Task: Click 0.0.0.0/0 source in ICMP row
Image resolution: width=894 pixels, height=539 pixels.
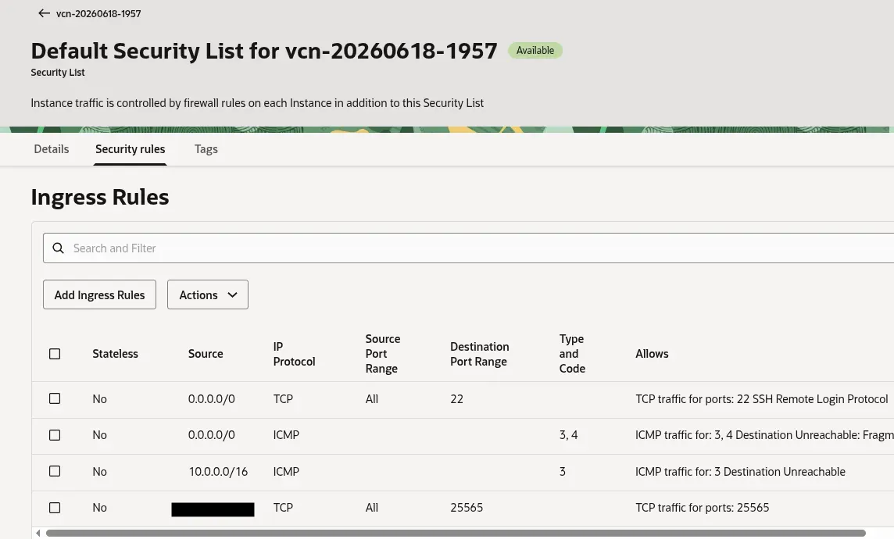Action: pos(212,435)
